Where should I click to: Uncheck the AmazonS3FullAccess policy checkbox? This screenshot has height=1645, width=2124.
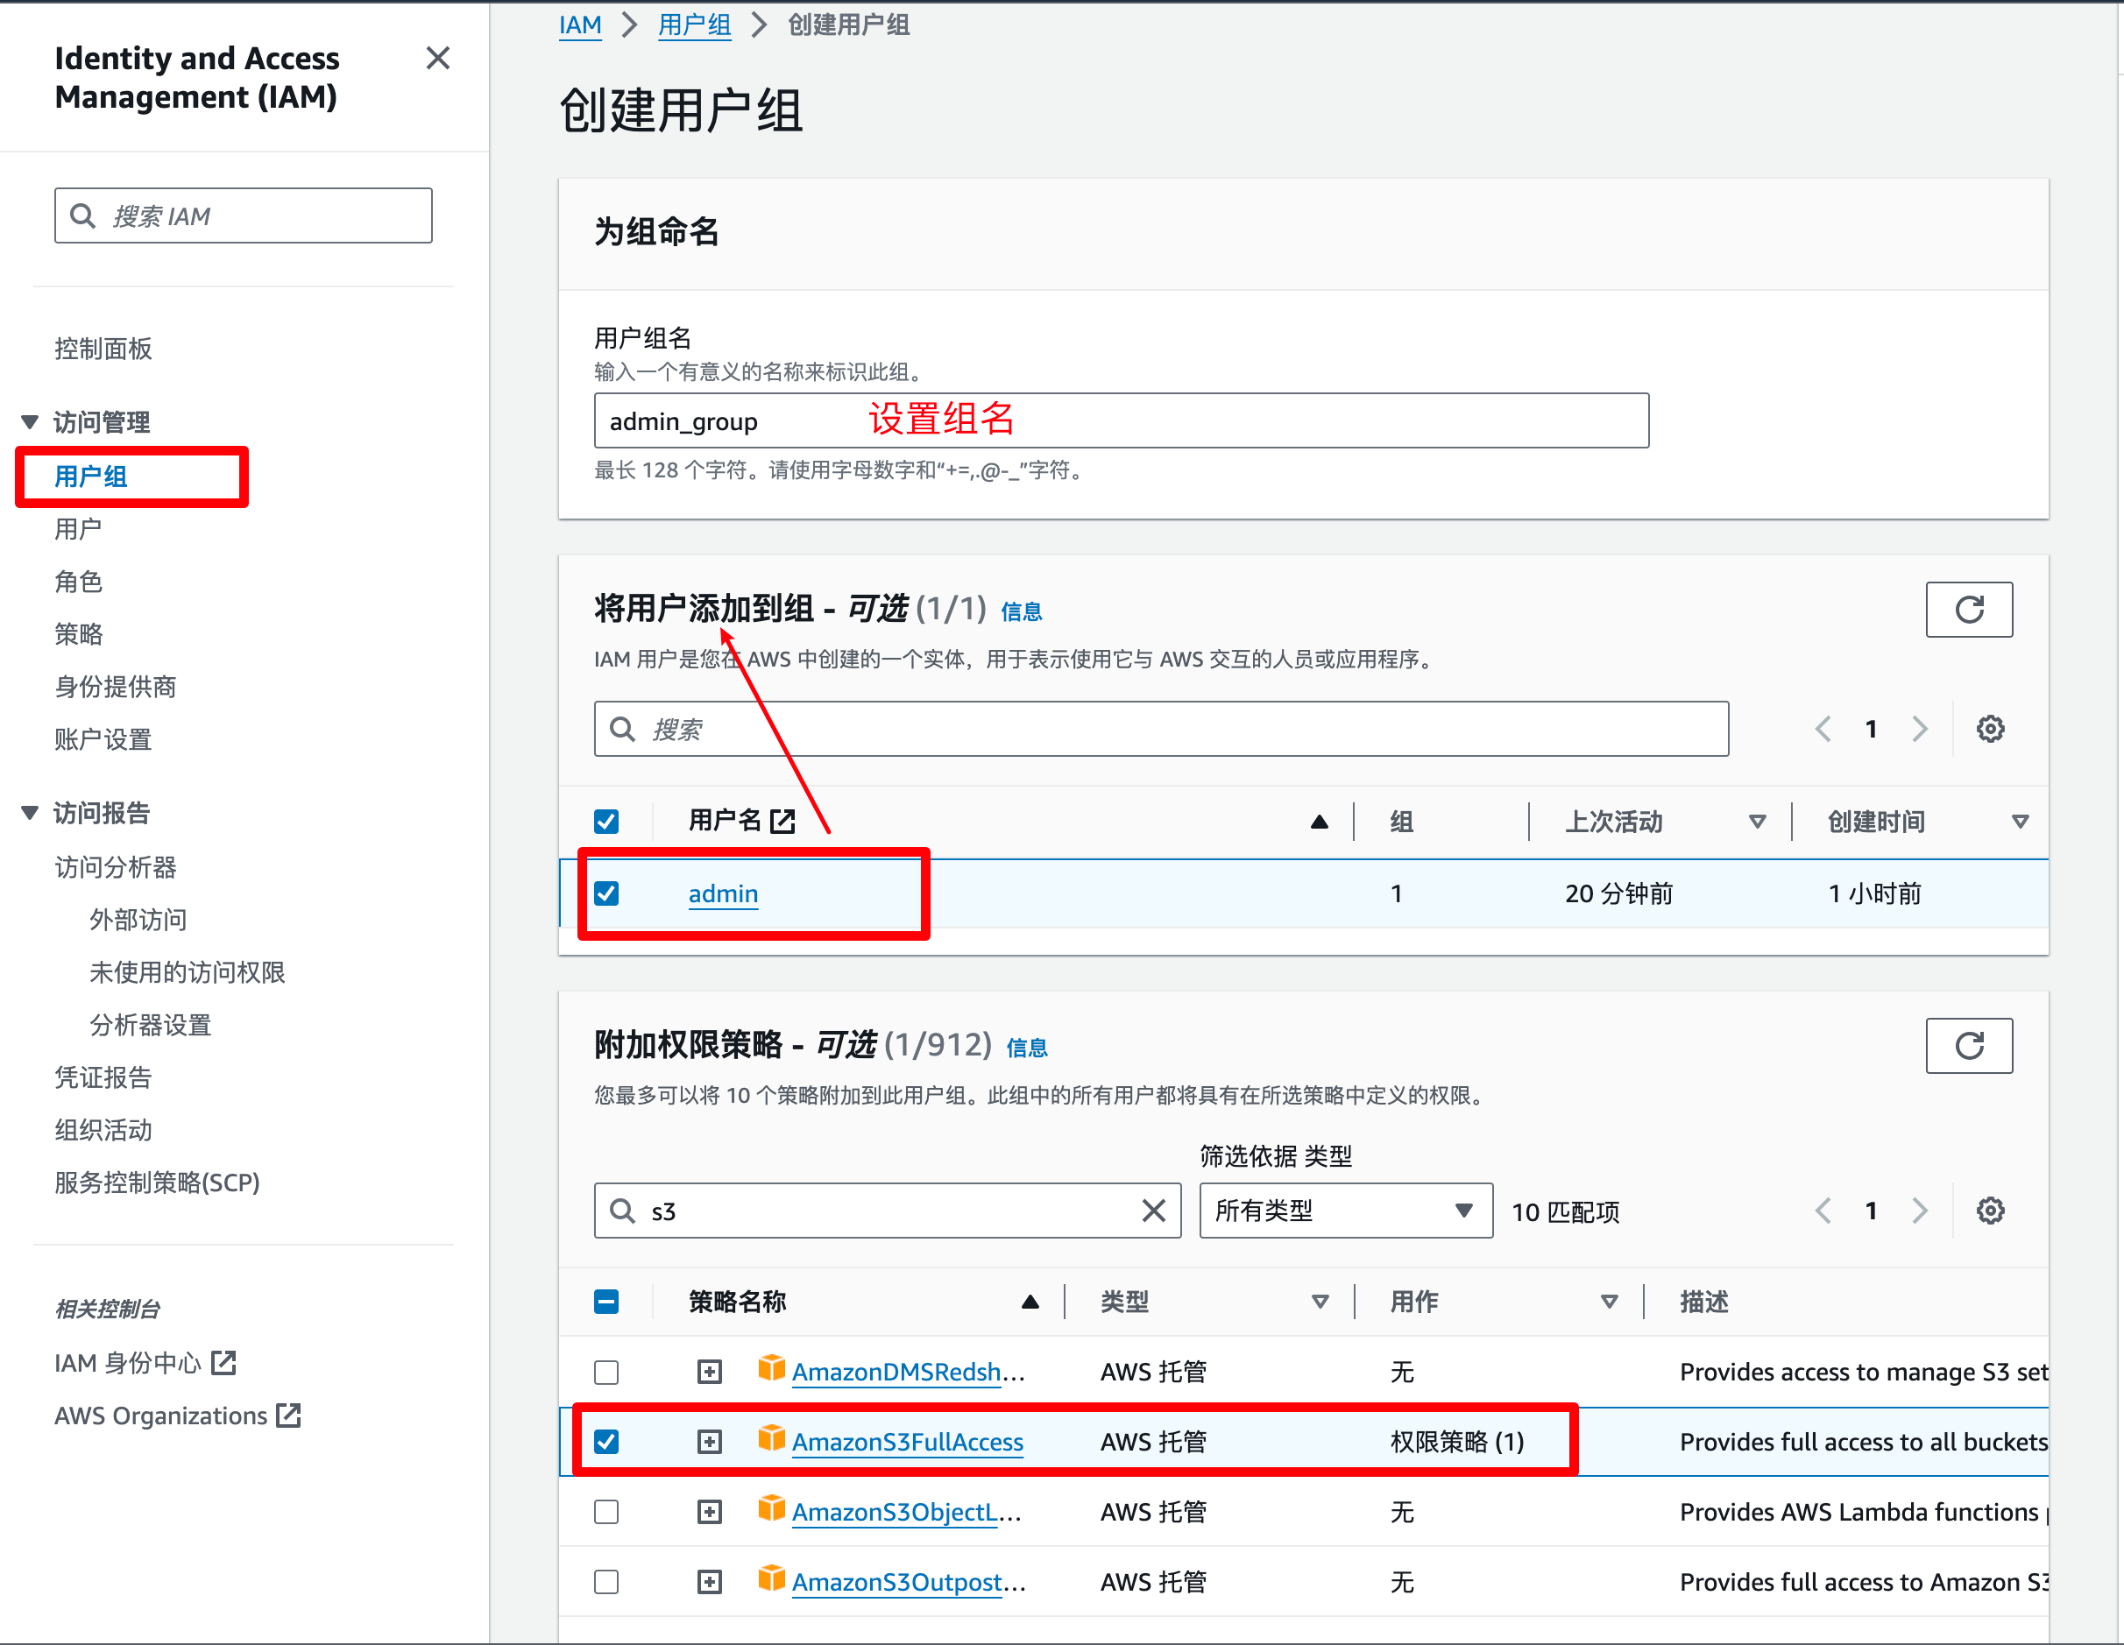(605, 1442)
